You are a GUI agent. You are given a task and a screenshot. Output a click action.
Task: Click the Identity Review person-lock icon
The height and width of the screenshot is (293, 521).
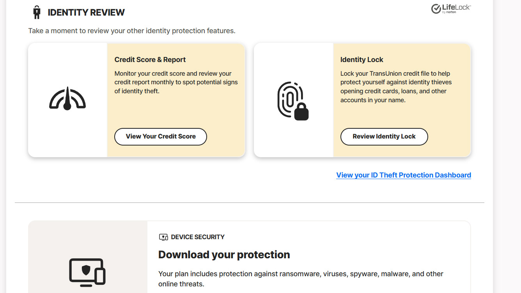coord(37,12)
